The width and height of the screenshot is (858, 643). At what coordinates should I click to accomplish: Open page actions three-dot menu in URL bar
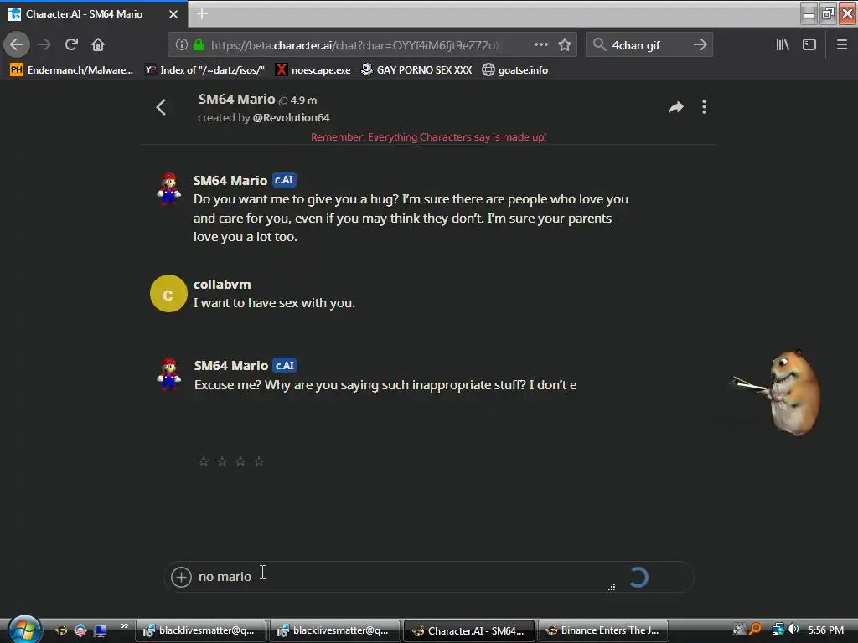540,44
